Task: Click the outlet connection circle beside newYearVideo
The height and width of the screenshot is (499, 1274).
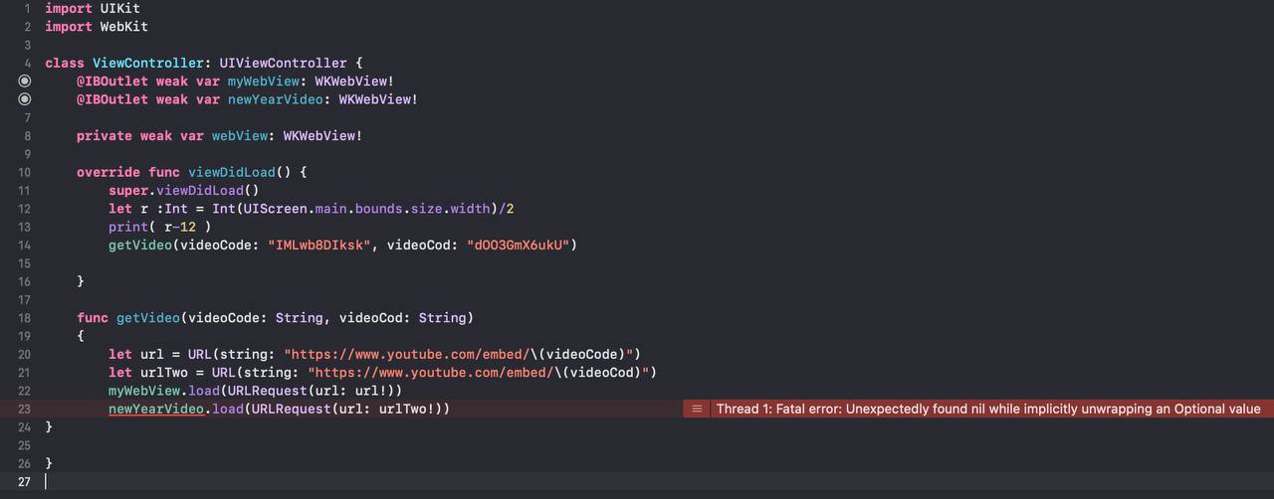Action: (x=25, y=99)
